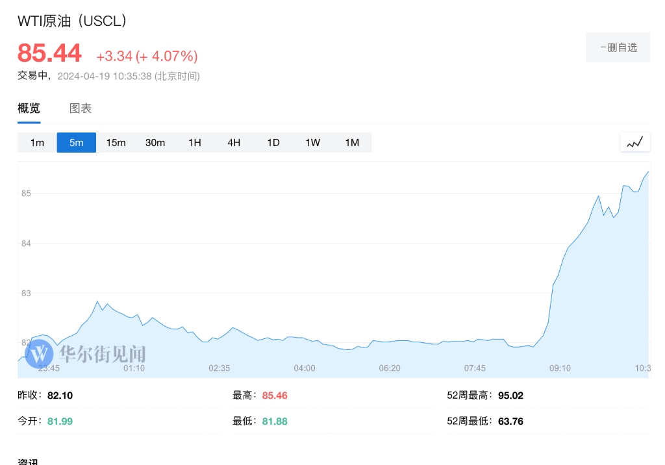Viewport: 665px width, 465px height.
Task: Select the 1W chart period
Action: [x=312, y=143]
